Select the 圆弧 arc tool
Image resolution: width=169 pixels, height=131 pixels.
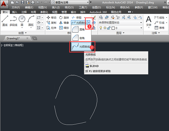31,21
